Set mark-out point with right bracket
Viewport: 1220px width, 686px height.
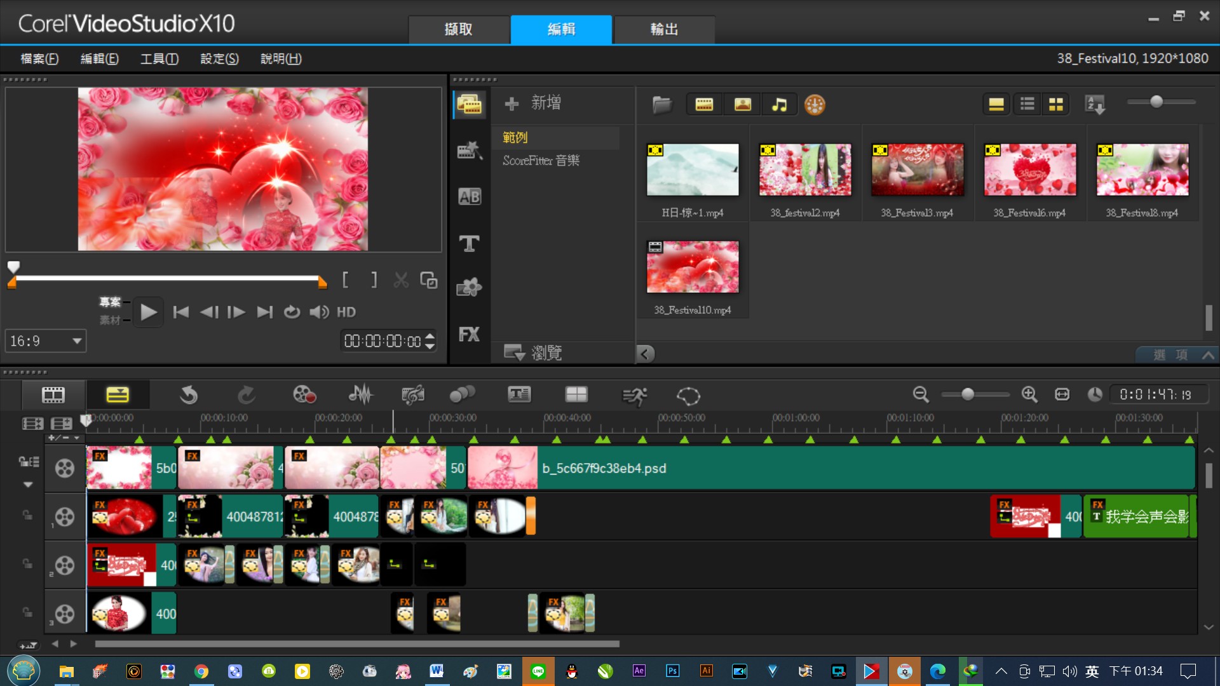[374, 280]
